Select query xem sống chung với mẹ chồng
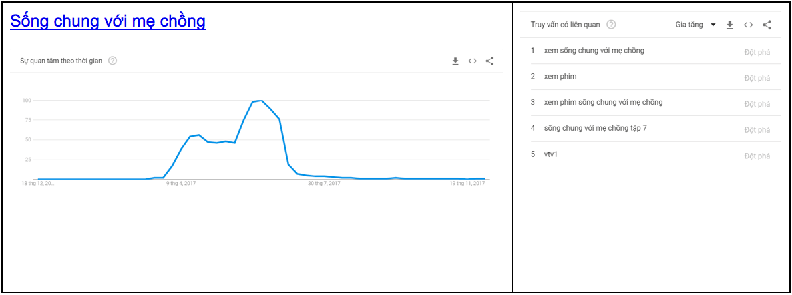Screen dimensions: 792x295 (650, 51)
